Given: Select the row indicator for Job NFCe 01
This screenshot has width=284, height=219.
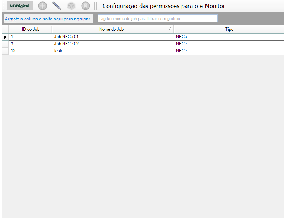Looking at the screenshot, I should point(5,37).
